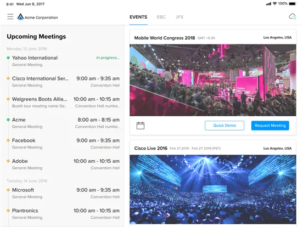Click the GMT +5:30 timezone label
This screenshot has width=303, height=227.
point(206,38)
